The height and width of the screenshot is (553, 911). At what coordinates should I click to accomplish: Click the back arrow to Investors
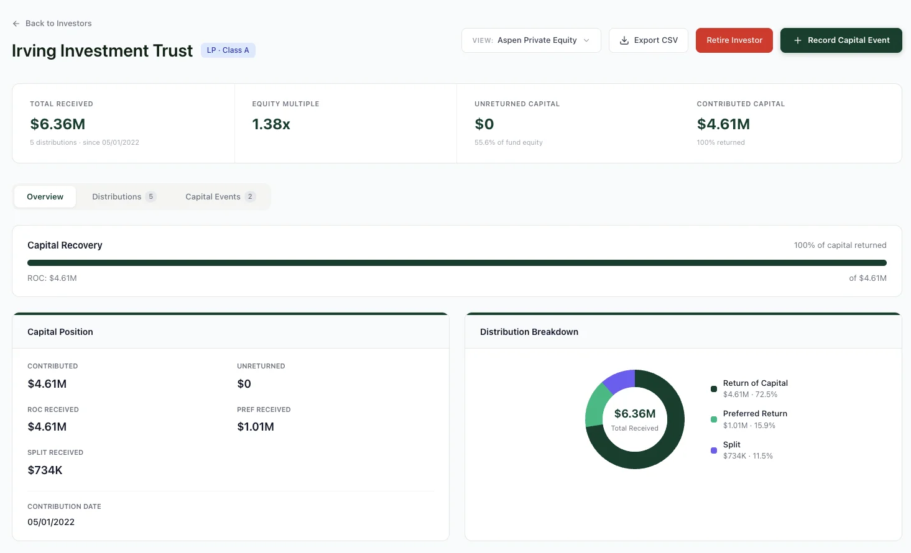click(x=16, y=23)
